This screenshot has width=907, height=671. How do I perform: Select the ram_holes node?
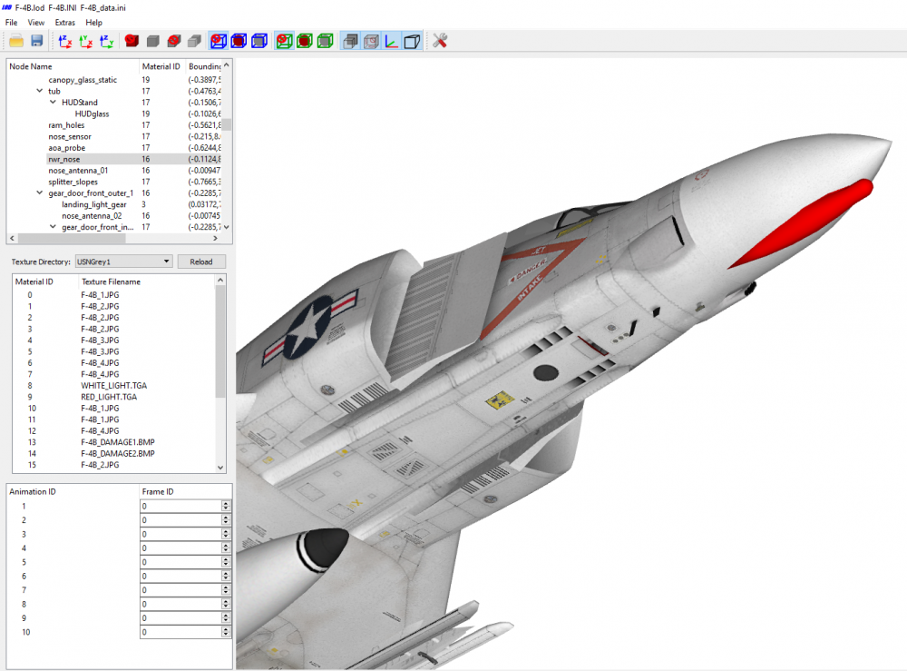(66, 125)
